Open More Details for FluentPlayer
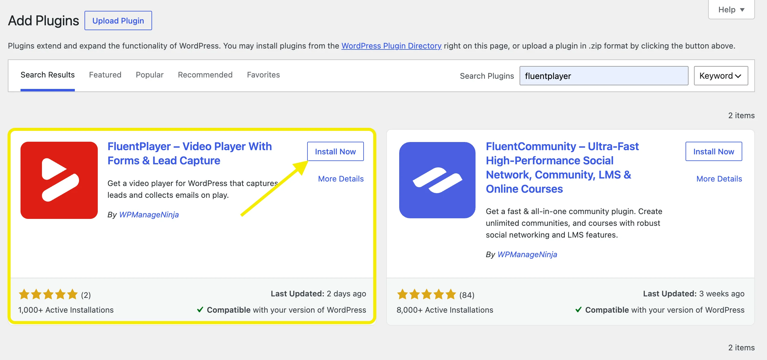767x360 pixels. 341,179
